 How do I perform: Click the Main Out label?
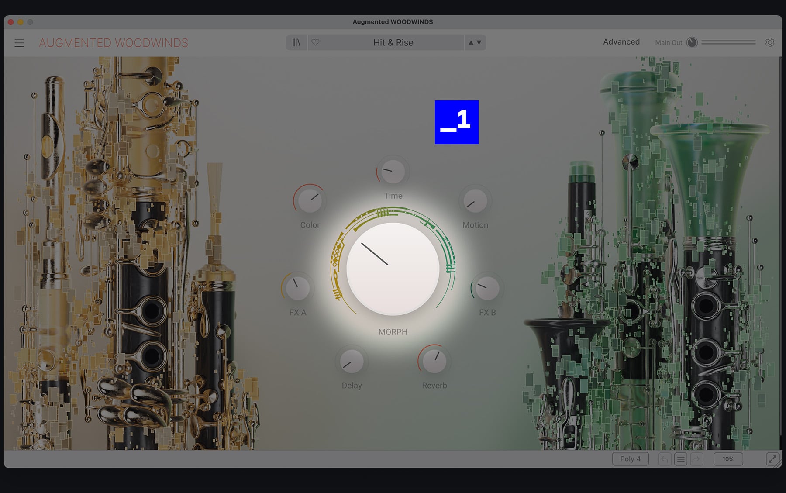click(669, 42)
